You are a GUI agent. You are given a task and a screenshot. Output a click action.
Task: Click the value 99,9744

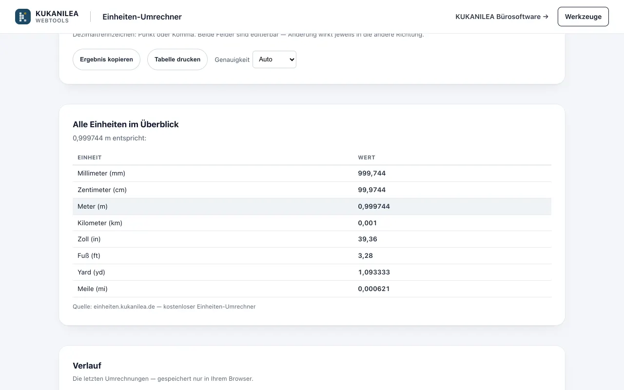click(x=372, y=190)
